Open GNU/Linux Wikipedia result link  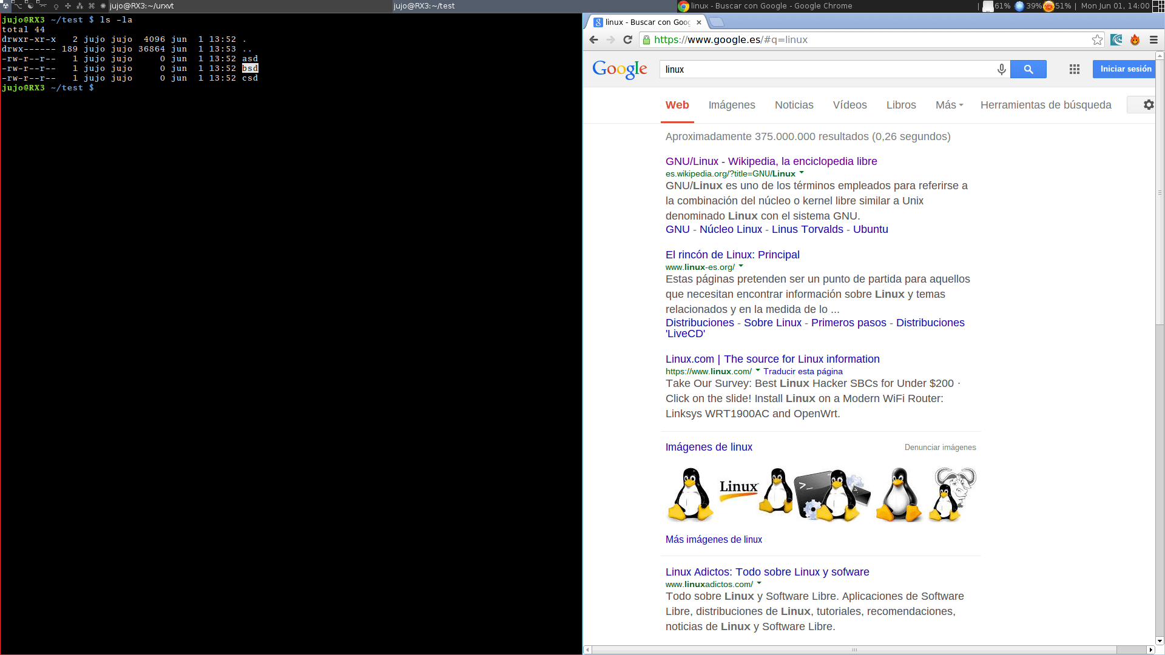[x=771, y=161]
